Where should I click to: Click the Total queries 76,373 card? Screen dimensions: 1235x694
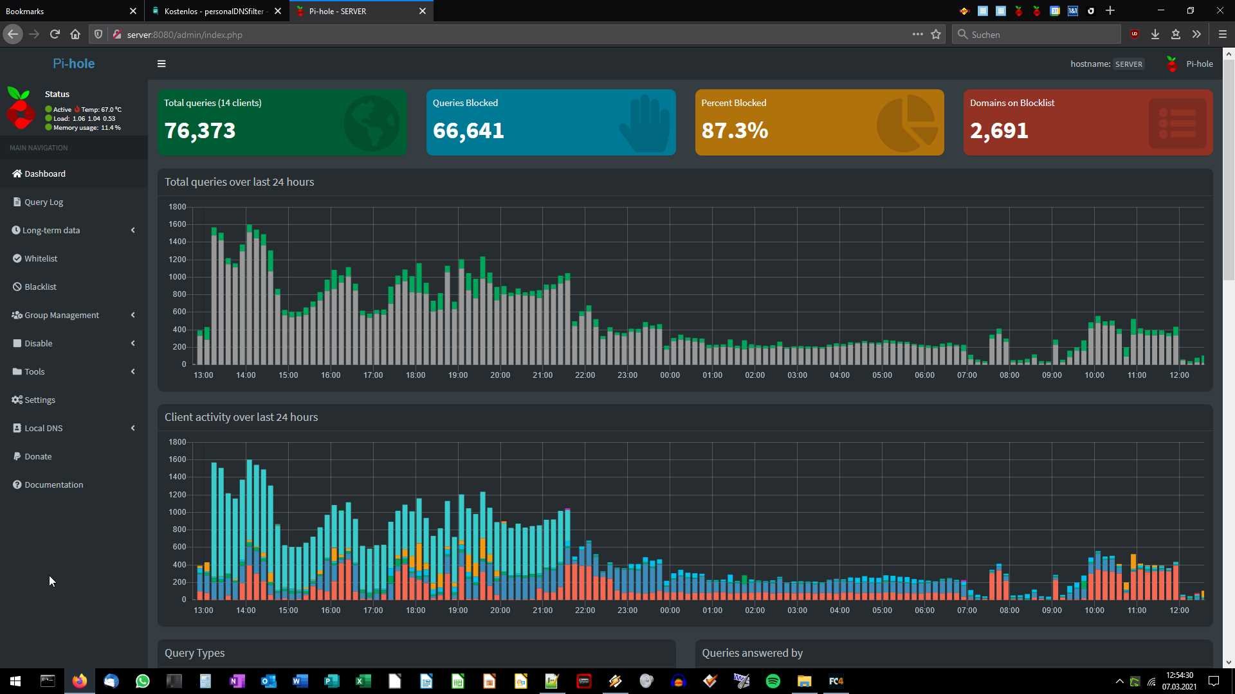point(282,122)
